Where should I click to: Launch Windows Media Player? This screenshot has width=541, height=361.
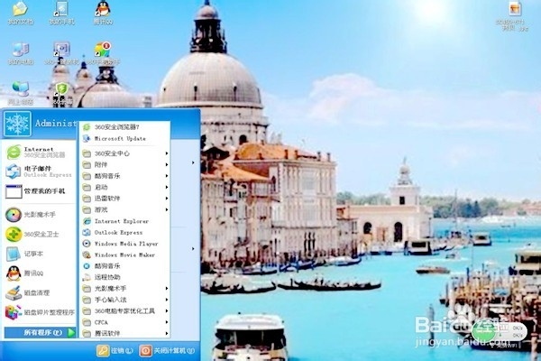click(x=125, y=244)
